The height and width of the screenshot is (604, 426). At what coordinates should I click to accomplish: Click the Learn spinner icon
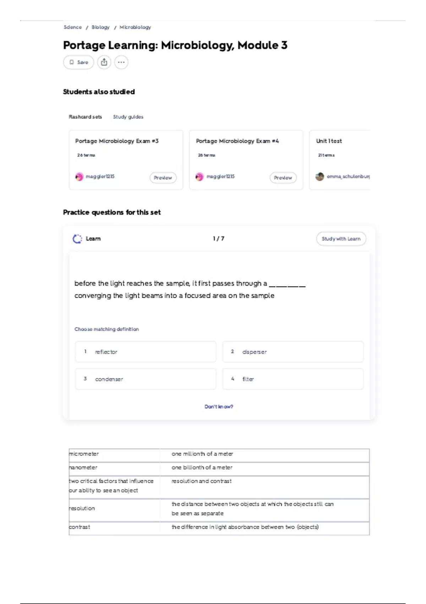click(77, 239)
